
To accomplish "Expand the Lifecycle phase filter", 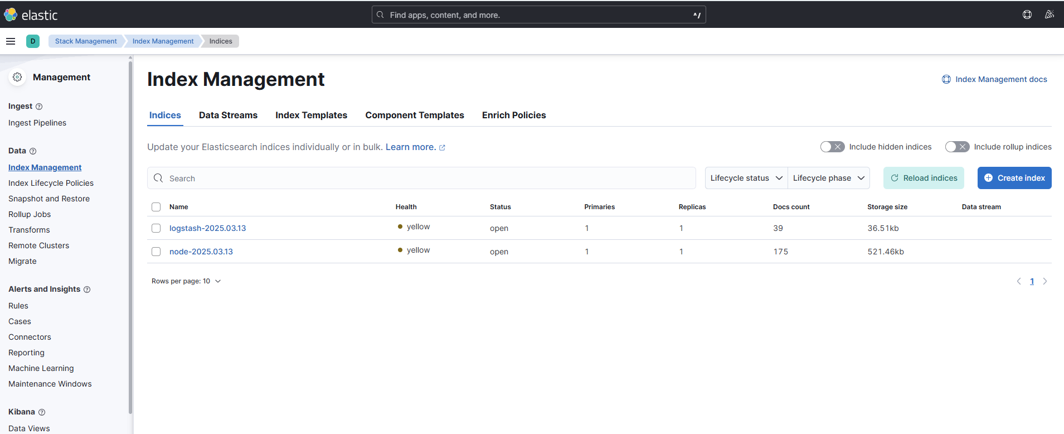I will 828,178.
